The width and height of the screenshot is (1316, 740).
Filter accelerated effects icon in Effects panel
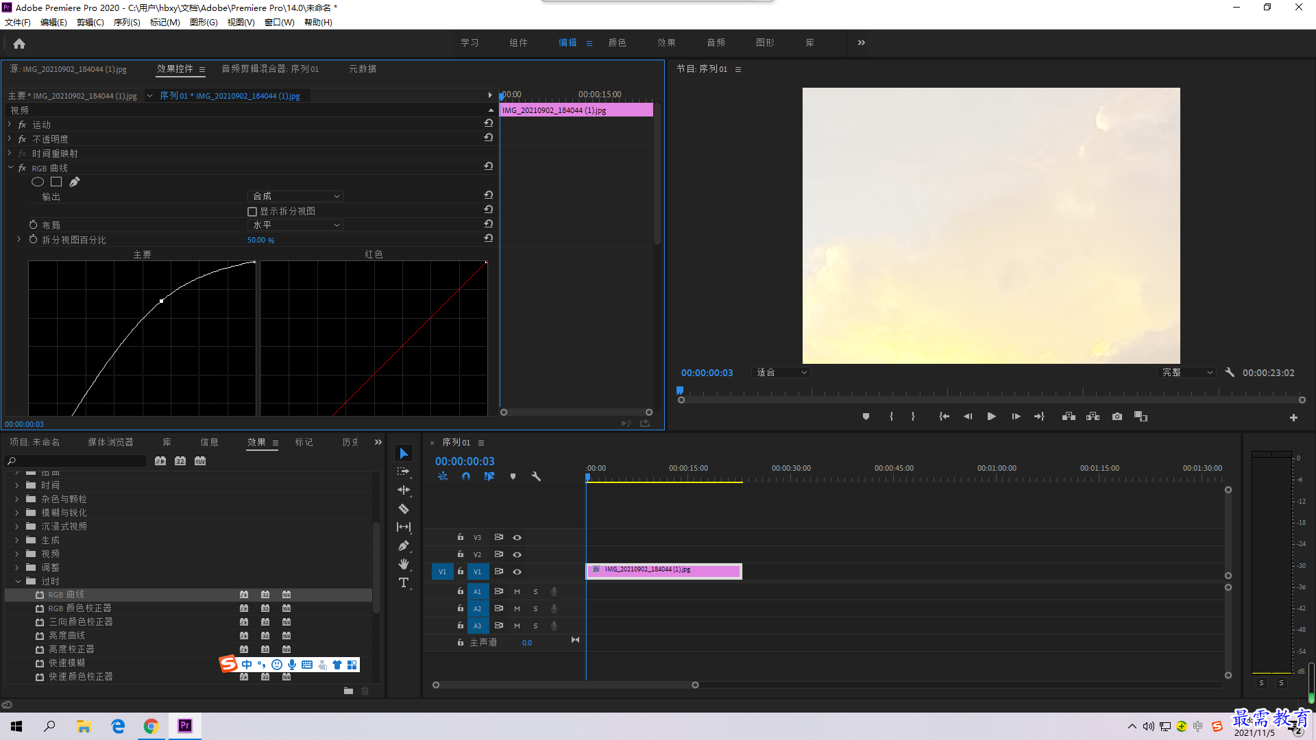tap(160, 461)
